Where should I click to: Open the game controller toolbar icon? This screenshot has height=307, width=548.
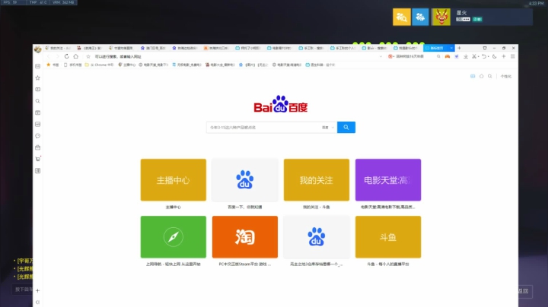[448, 56]
